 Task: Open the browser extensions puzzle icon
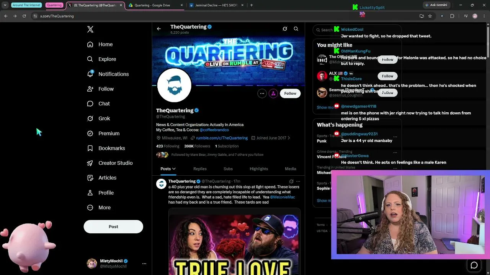point(452,16)
